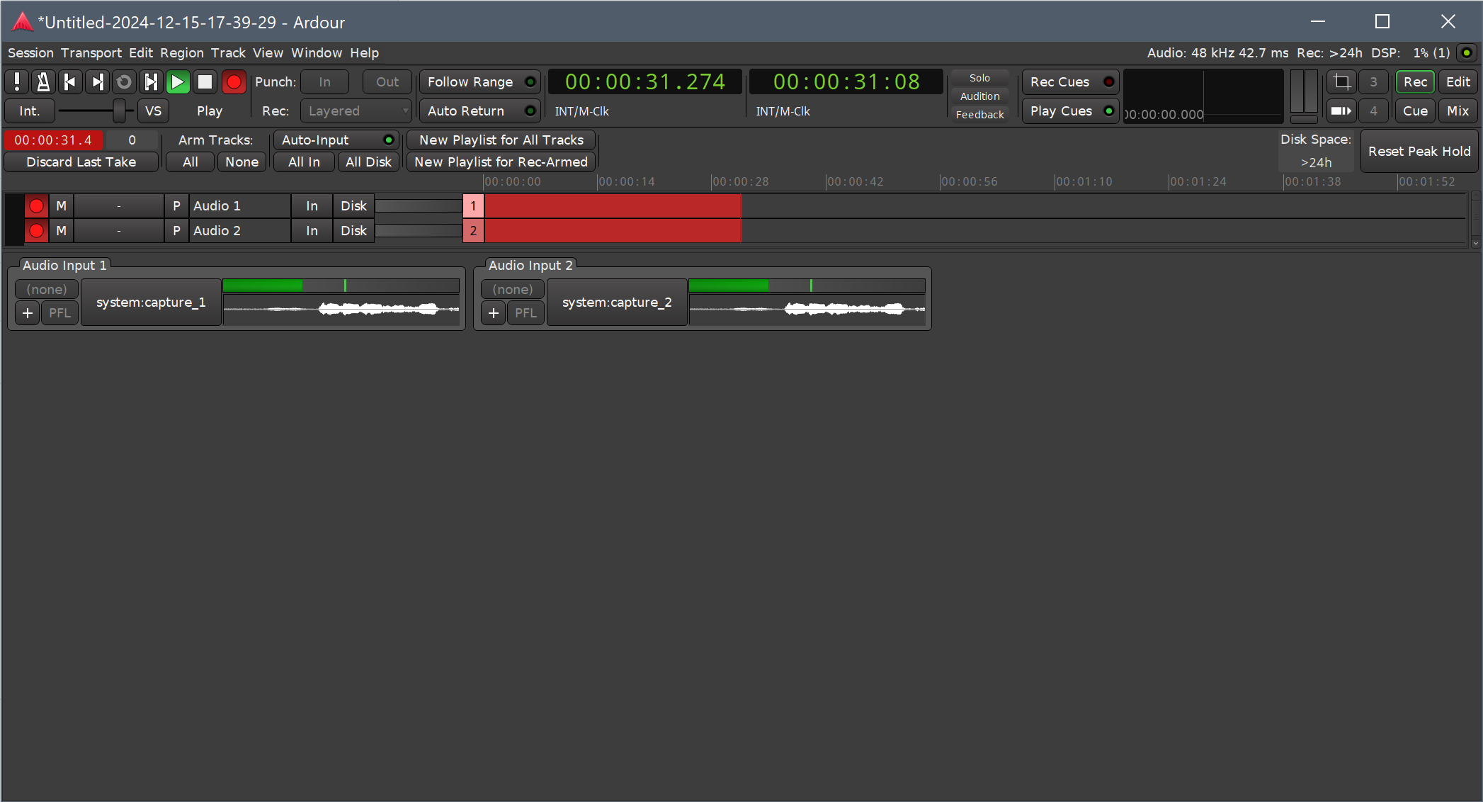The image size is (1483, 802).
Task: Go to session end
Action: [97, 82]
